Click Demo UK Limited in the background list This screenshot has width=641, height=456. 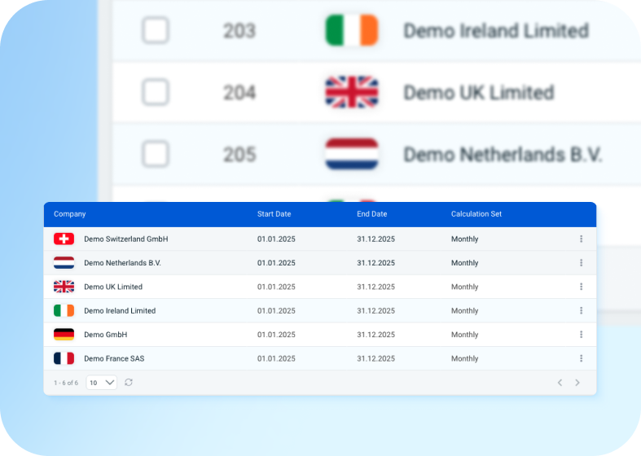coord(479,93)
